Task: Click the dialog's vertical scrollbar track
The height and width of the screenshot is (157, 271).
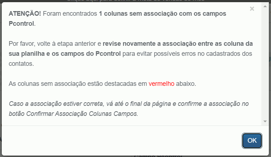Action: [265, 64]
